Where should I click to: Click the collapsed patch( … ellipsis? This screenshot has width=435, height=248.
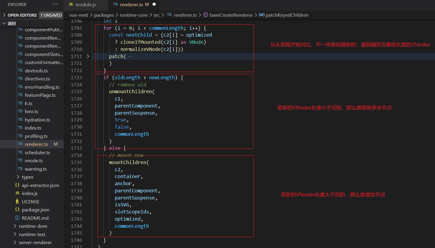pos(129,56)
